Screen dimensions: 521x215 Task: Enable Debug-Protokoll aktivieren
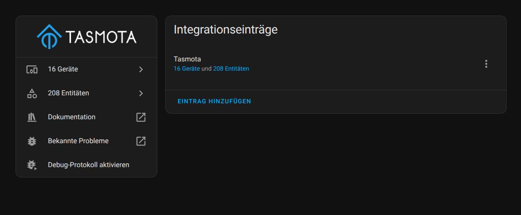point(89,165)
